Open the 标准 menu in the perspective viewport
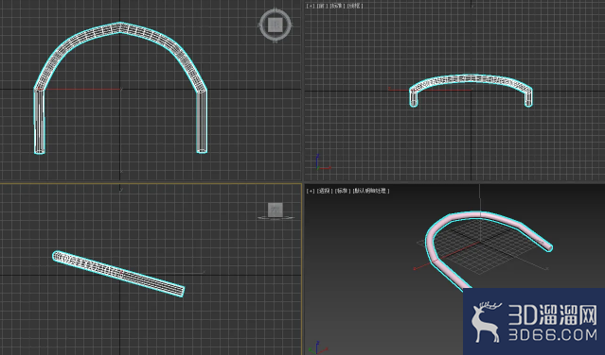The image size is (605, 355). coord(343,191)
